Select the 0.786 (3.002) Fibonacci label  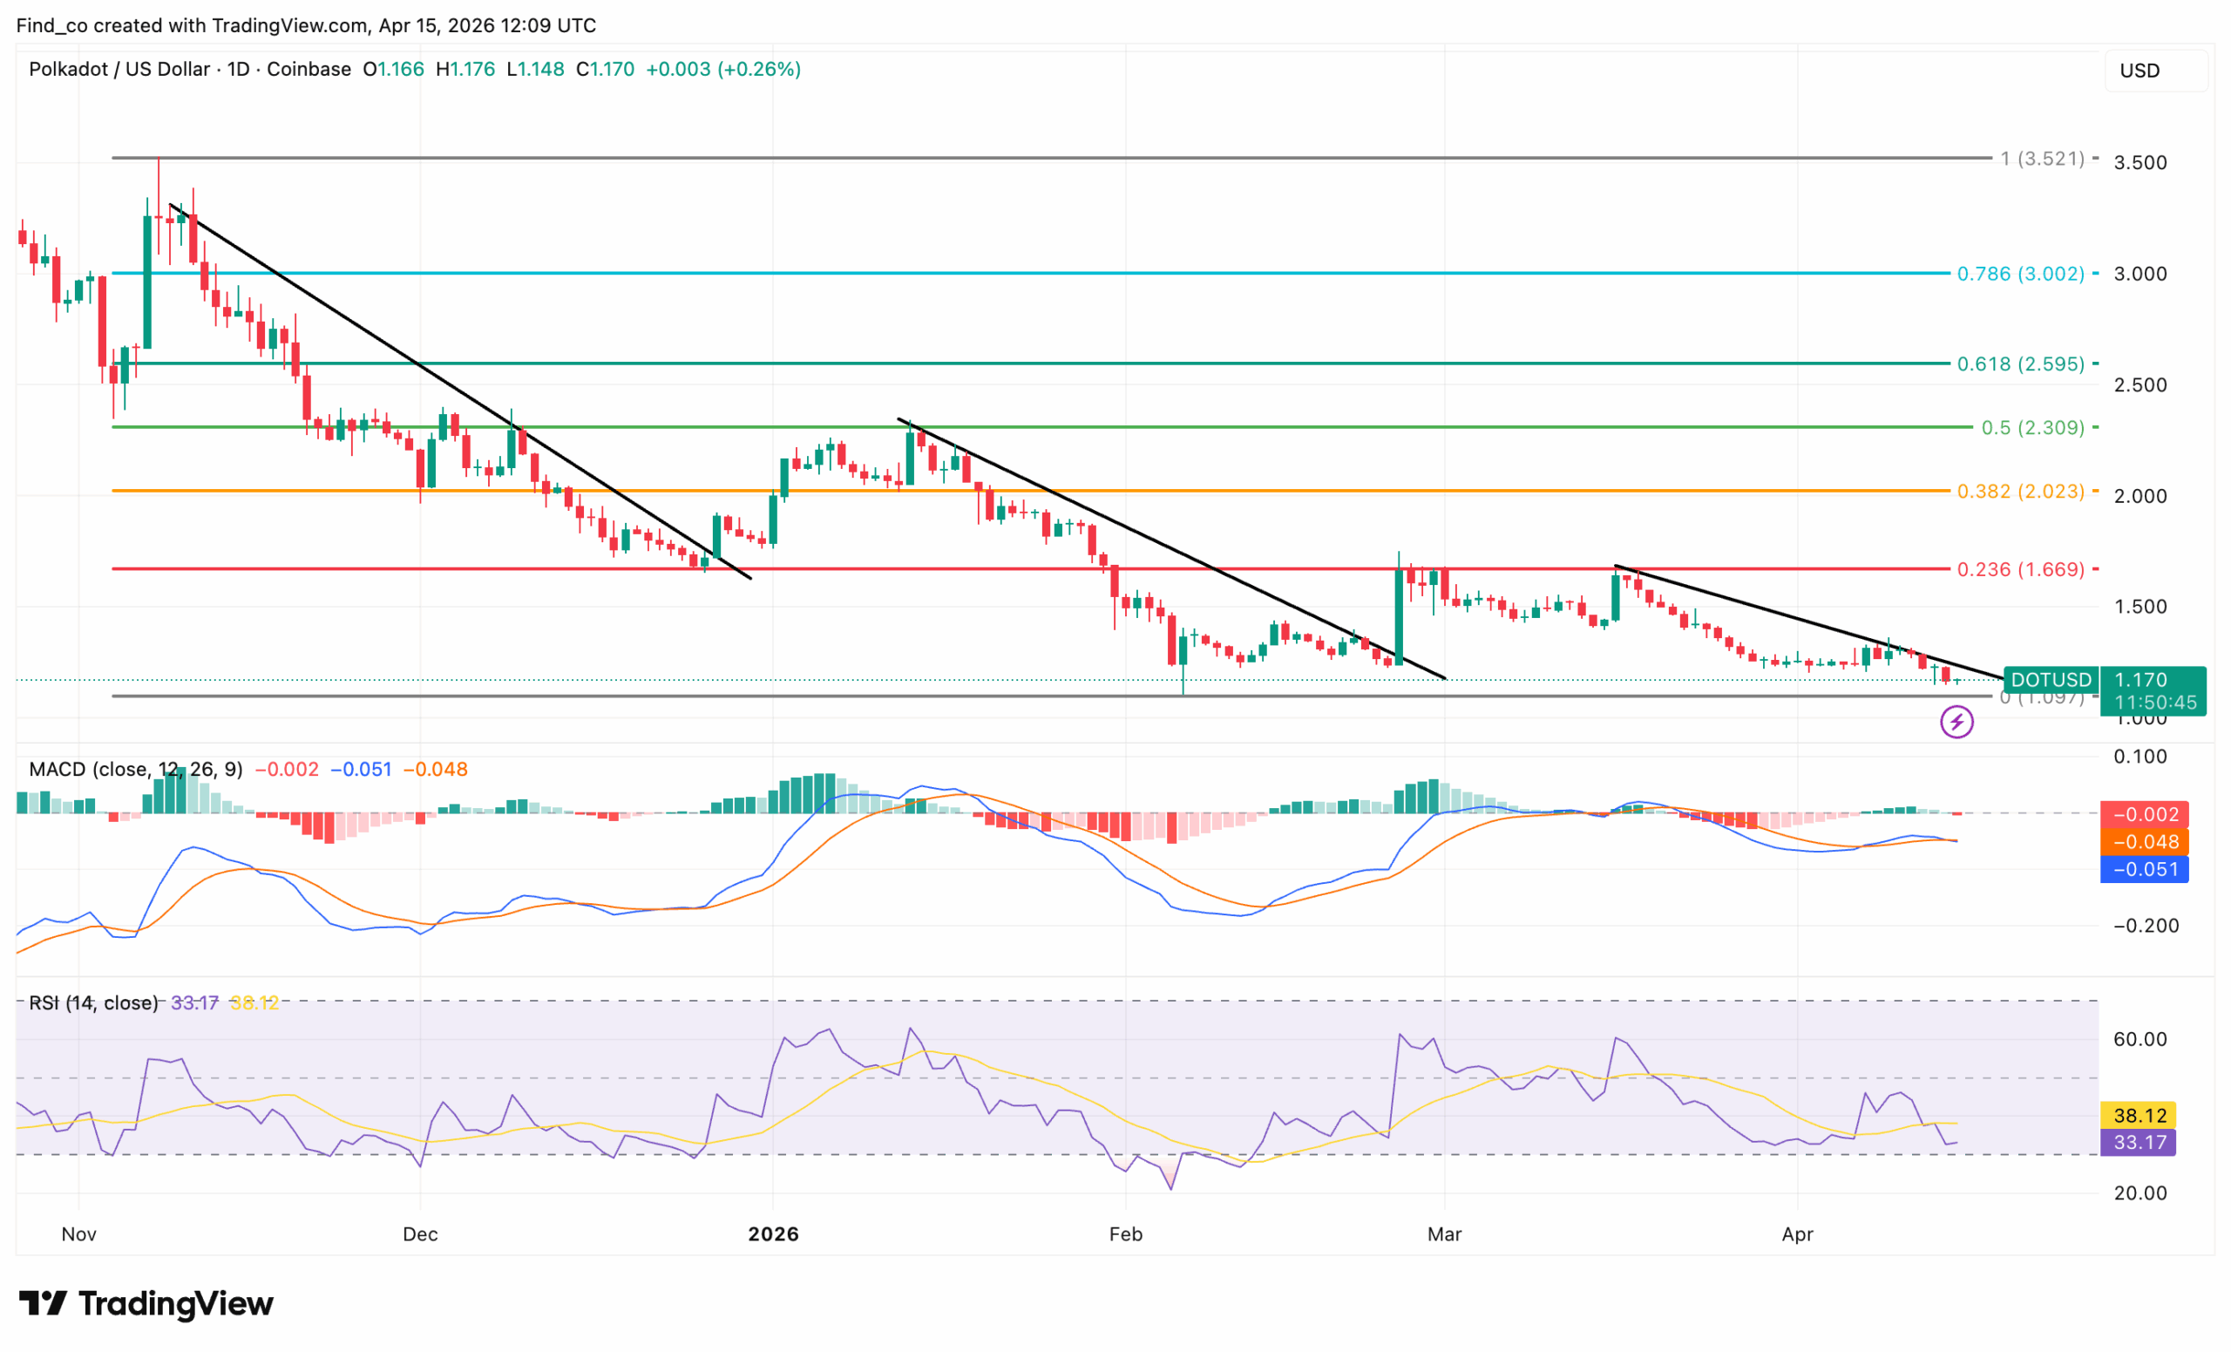coord(2021,274)
